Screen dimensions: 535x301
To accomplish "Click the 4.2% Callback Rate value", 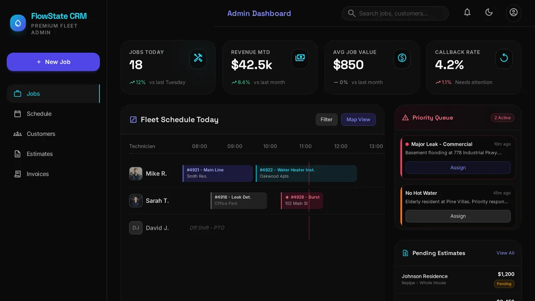I will 449,65.
